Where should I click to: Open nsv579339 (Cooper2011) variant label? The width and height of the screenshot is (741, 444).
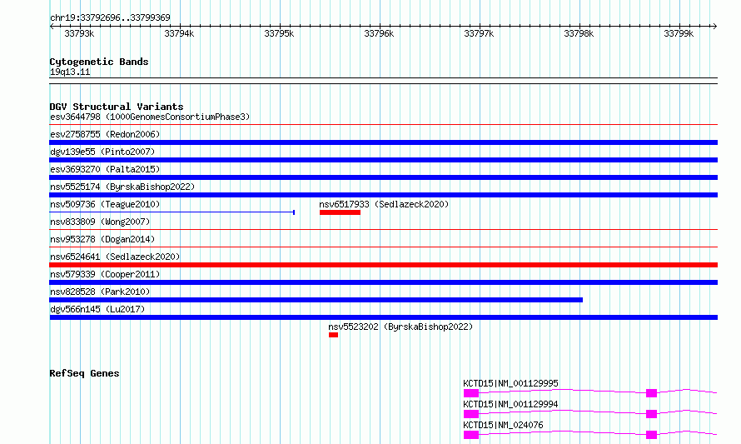(105, 274)
